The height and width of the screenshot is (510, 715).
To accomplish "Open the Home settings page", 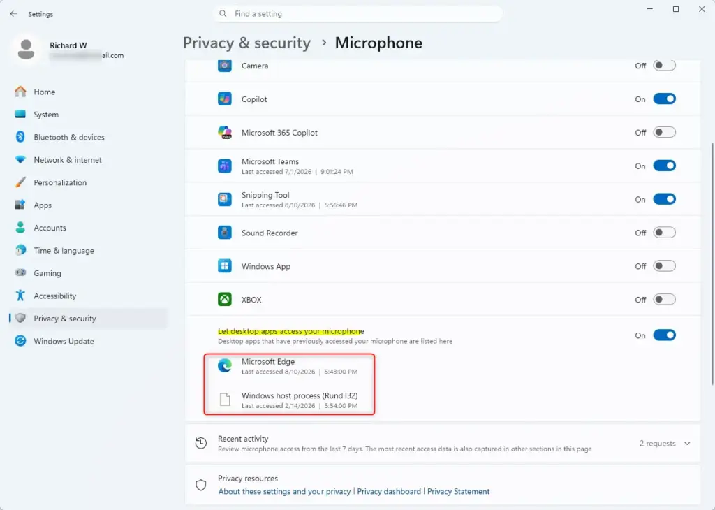I will (89, 92).
